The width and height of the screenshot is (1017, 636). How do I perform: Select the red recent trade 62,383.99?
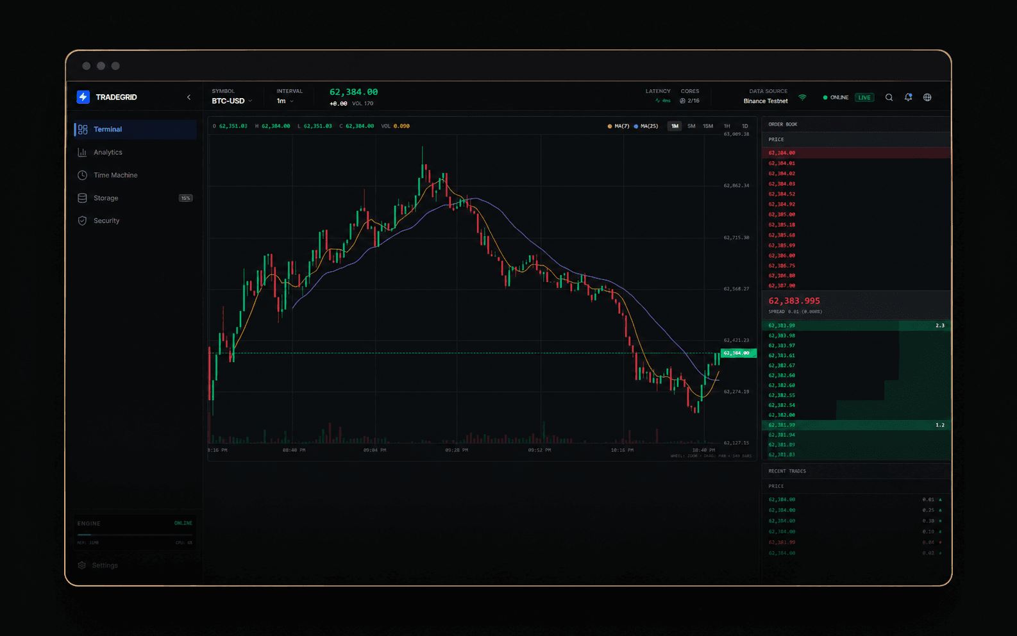pos(856,542)
